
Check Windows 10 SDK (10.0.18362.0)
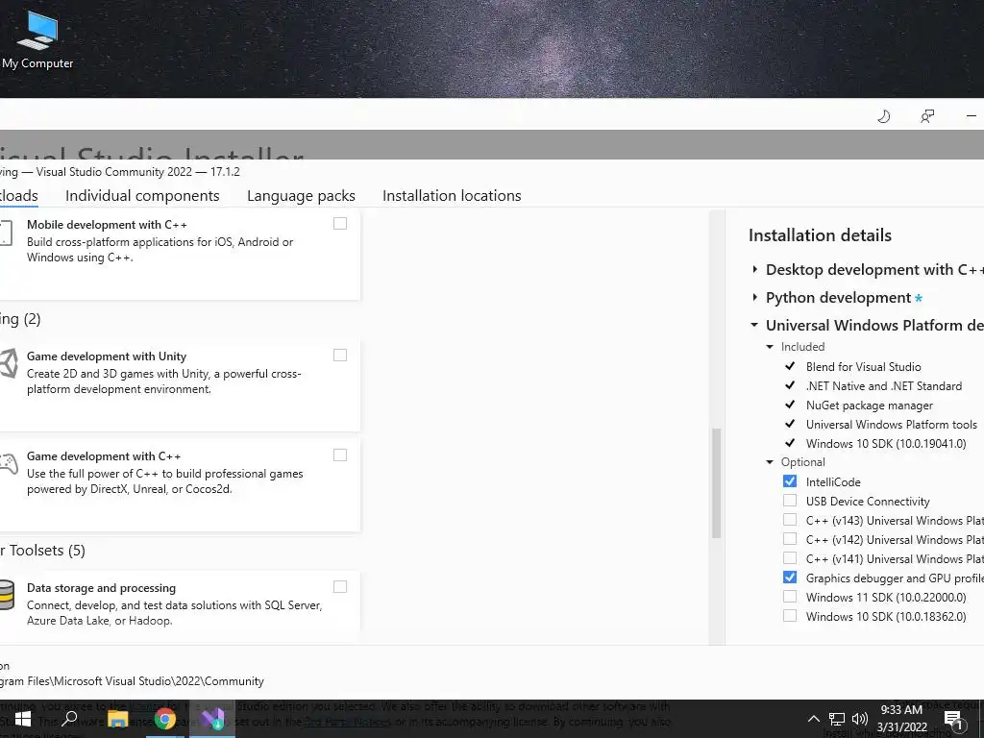click(790, 616)
